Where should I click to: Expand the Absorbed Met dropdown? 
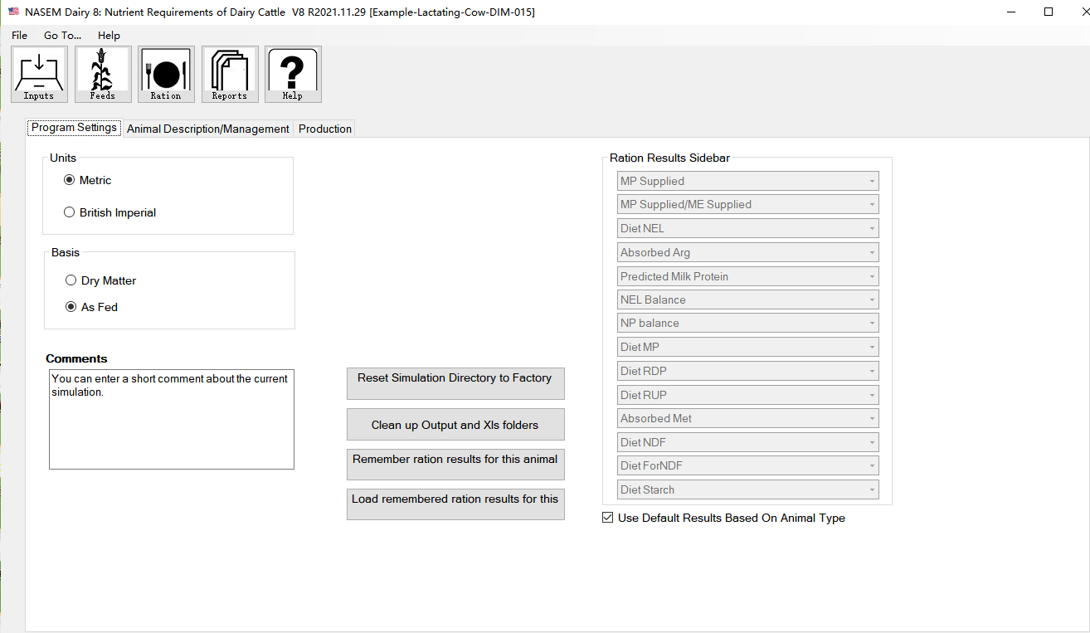pos(748,418)
